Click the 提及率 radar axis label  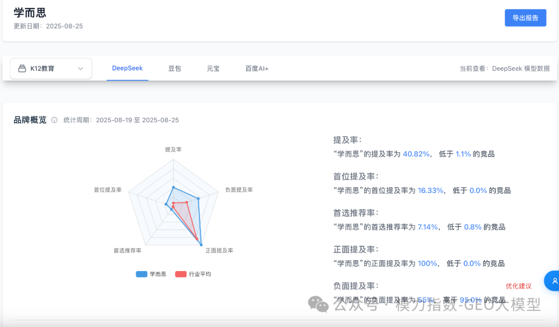[173, 150]
